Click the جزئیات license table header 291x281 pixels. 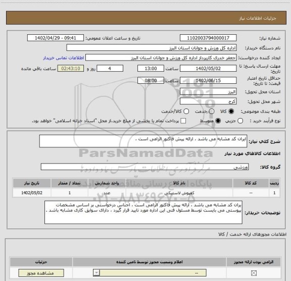(x=41, y=262)
